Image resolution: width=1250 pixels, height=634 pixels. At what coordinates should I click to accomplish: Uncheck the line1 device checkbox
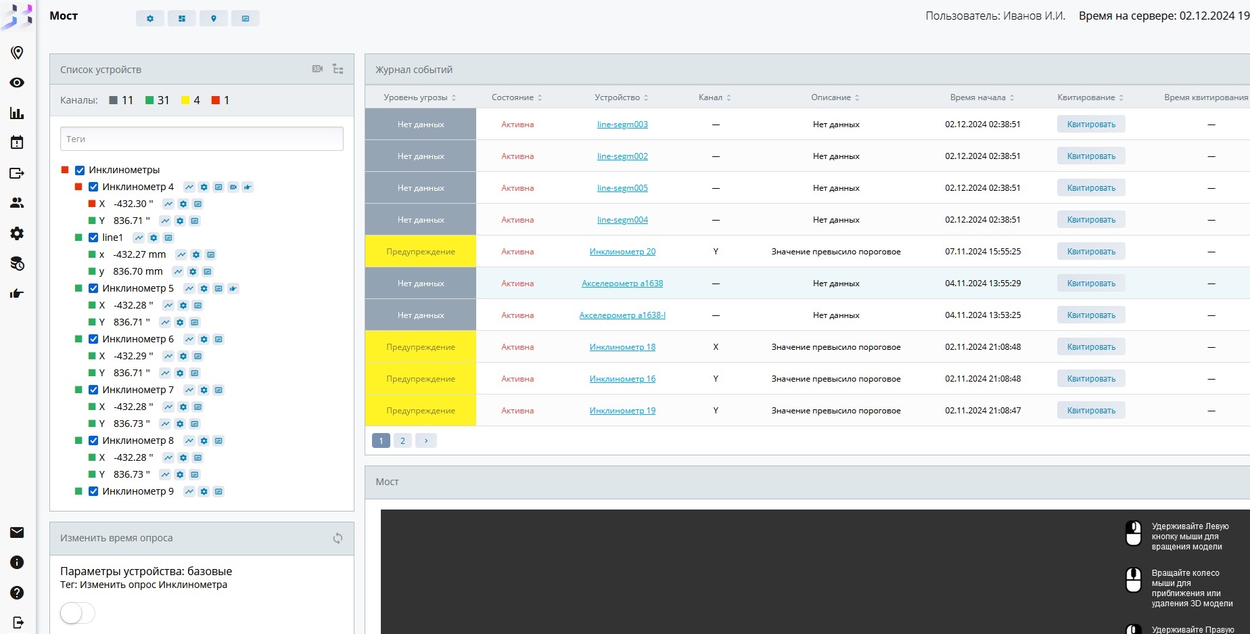[93, 237]
